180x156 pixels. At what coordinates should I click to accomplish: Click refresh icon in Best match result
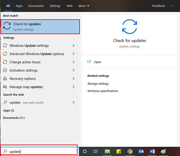click(x=7, y=26)
